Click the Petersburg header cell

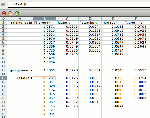coord(90,23)
